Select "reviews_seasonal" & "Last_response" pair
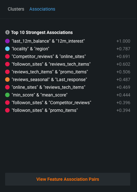The width and height of the screenshot is (137, 192). pos(68,79)
